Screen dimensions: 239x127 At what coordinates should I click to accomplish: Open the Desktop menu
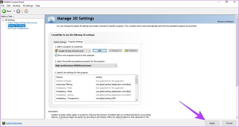click(x=16, y=6)
